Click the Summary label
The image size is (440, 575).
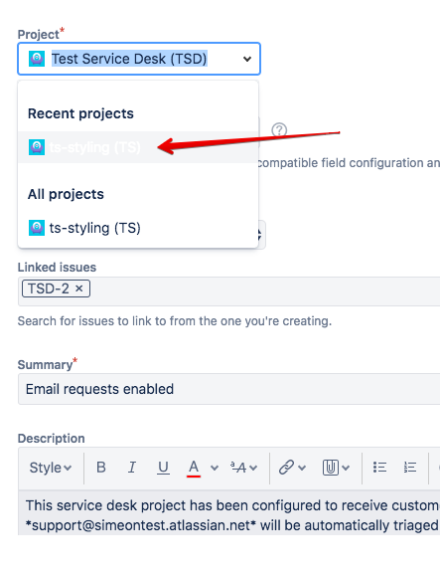point(45,365)
